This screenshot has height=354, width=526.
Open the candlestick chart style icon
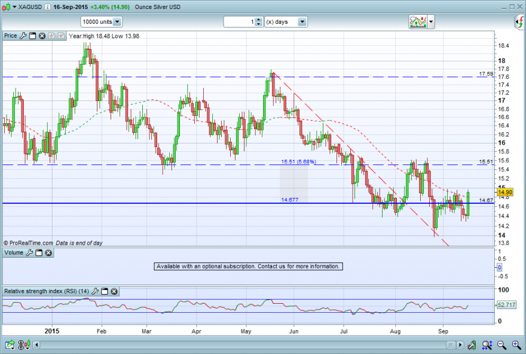pyautogui.click(x=6, y=7)
